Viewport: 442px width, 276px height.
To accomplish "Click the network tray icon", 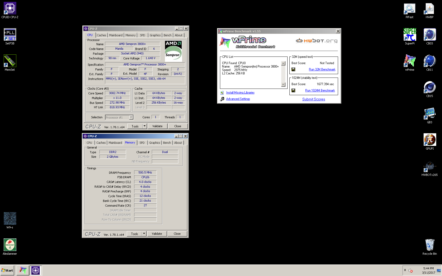I will click(x=439, y=270).
